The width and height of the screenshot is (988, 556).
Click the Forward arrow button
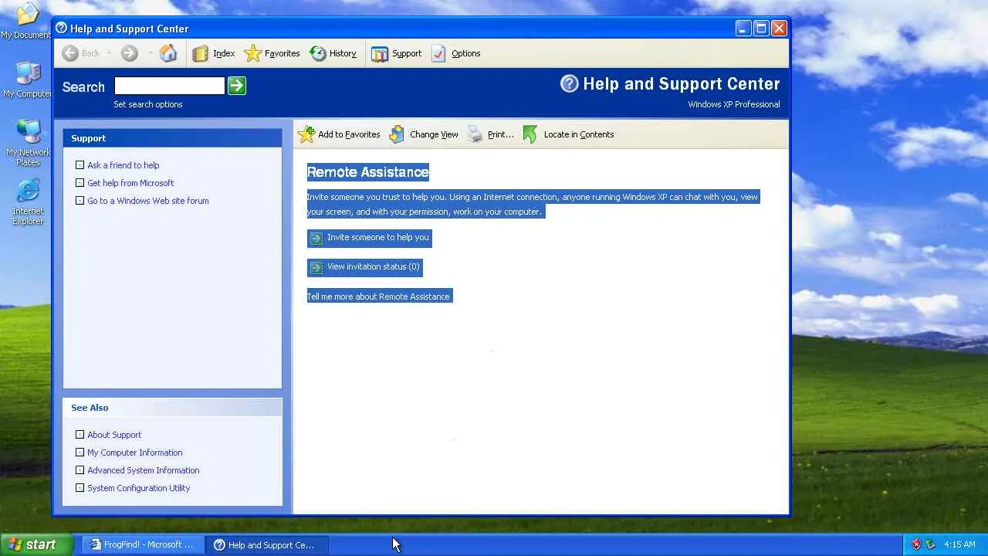(x=130, y=53)
